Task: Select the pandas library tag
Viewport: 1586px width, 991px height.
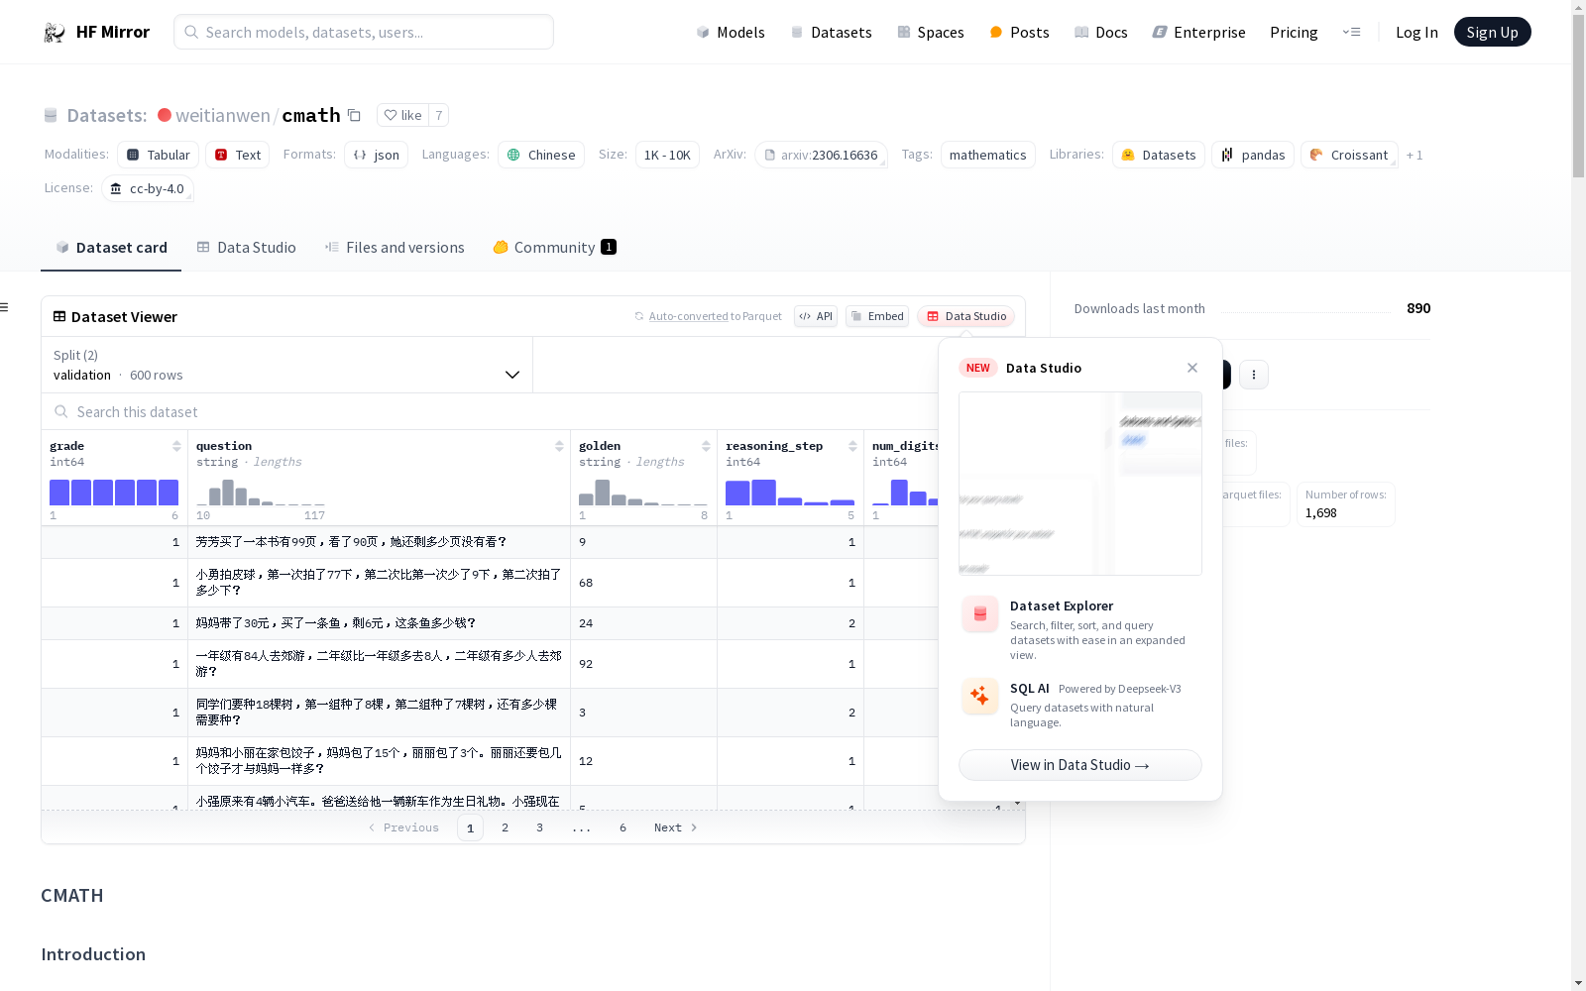Action: pyautogui.click(x=1253, y=155)
